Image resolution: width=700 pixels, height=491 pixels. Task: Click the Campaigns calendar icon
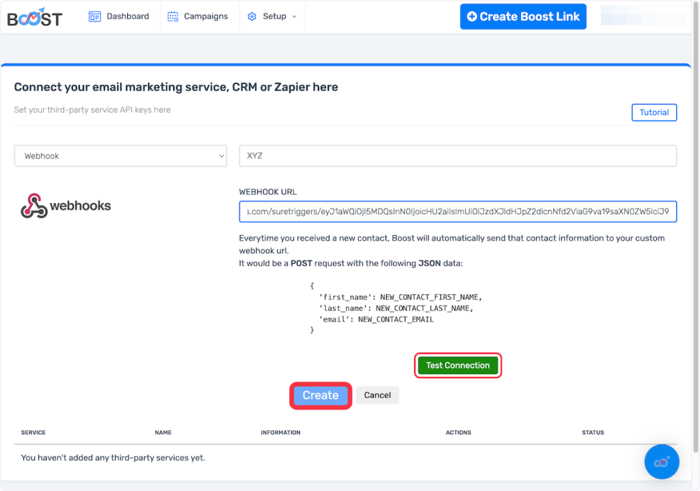click(173, 16)
